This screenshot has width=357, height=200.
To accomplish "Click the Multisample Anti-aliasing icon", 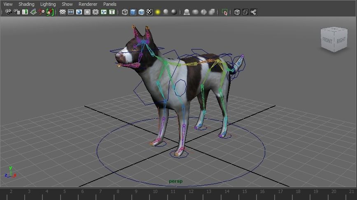I will point(203,12).
